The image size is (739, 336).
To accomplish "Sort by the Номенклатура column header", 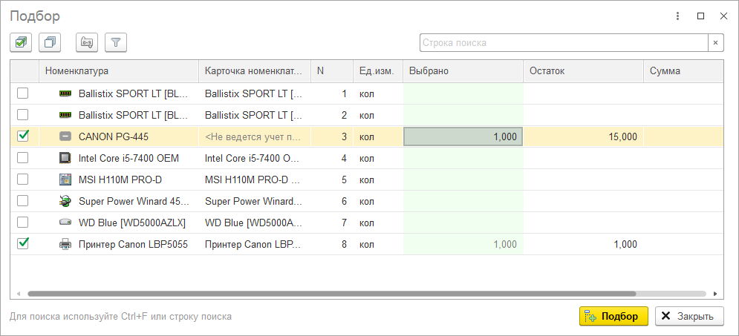I will click(119, 71).
